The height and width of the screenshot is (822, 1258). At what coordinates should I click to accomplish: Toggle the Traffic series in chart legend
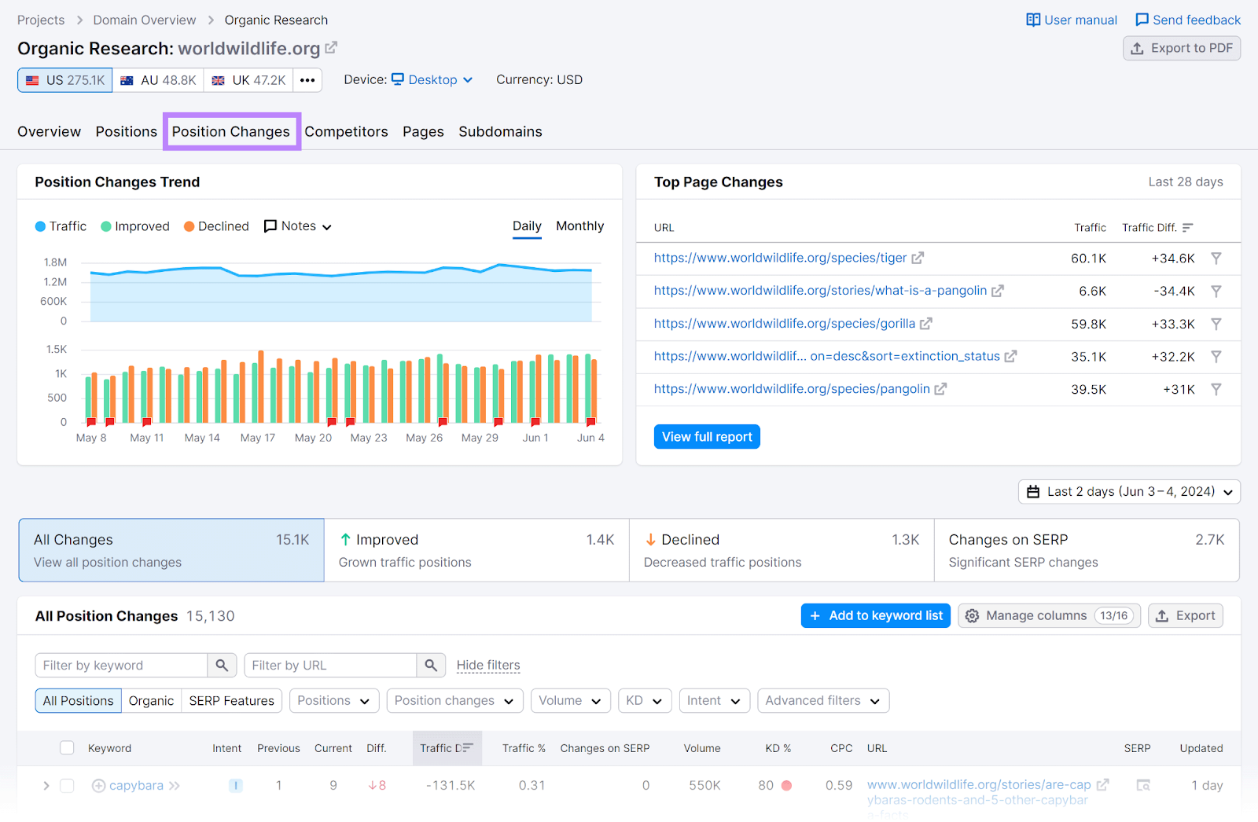coord(61,226)
